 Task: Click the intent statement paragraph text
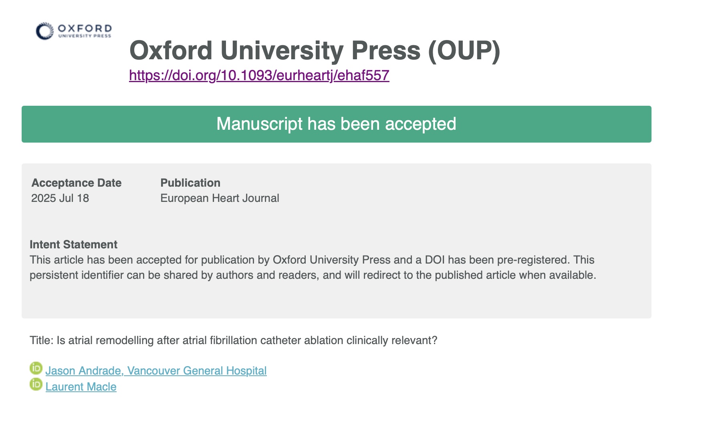313,268
